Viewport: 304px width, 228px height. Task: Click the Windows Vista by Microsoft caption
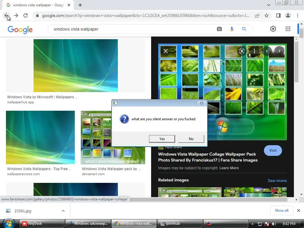(42, 97)
